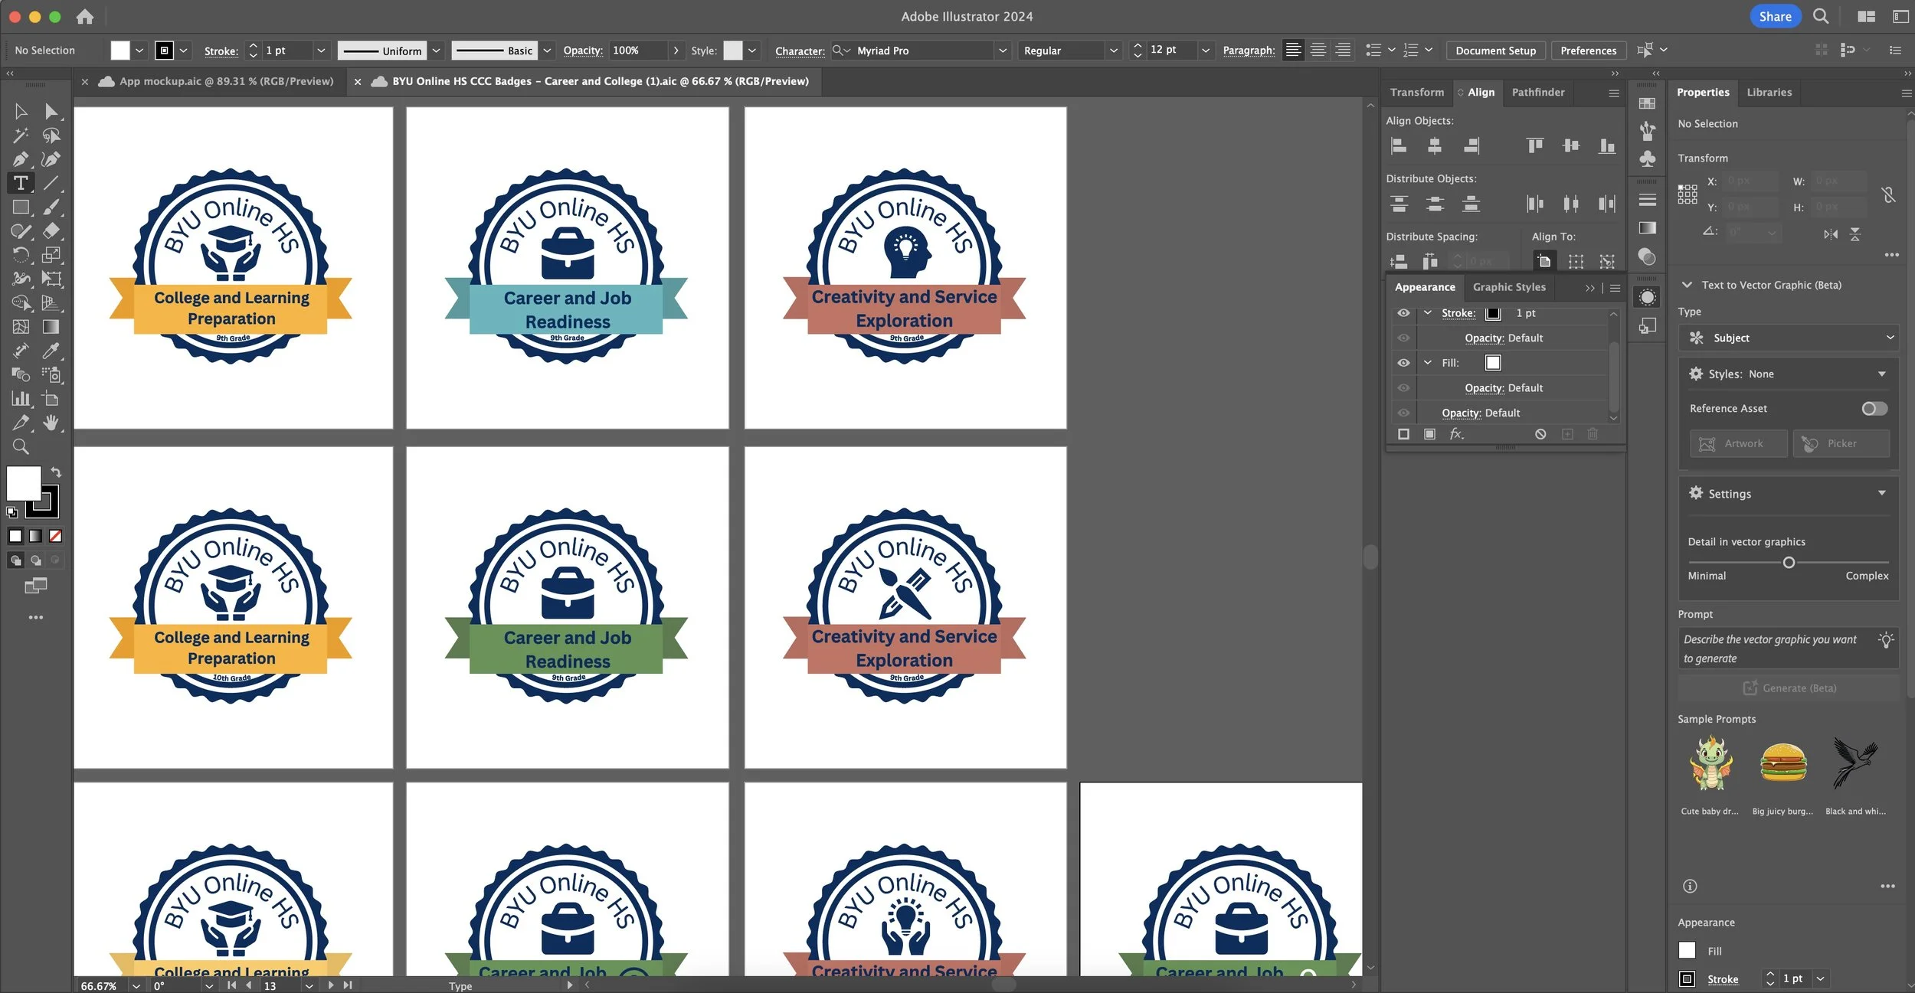Image resolution: width=1915 pixels, height=993 pixels.
Task: Select the Column Graph tool
Action: tap(21, 398)
